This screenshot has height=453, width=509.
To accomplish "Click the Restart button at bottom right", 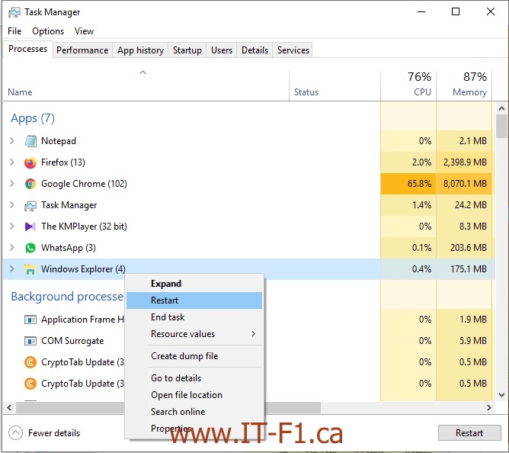I will (469, 433).
